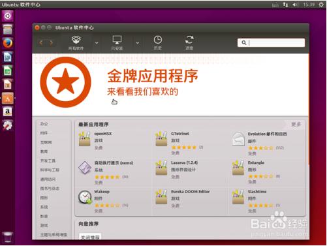
Task: Select the 教育 (Education) category
Action: pyautogui.click(x=44, y=151)
